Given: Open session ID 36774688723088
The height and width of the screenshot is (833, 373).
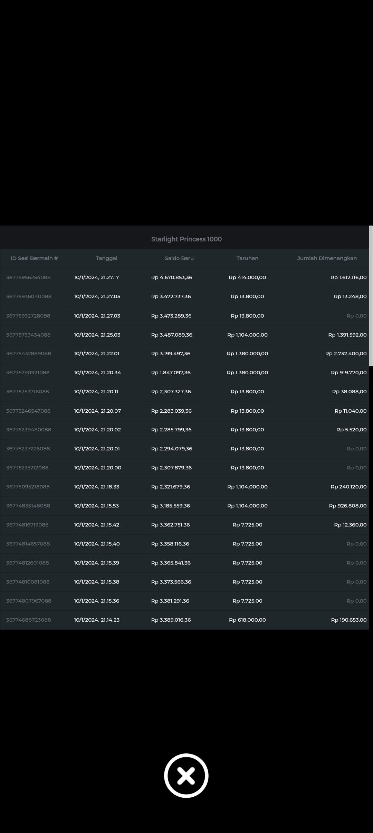Looking at the screenshot, I should (28, 620).
